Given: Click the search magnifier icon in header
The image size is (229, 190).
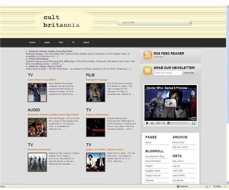Looking at the screenshot, I should point(190,23).
